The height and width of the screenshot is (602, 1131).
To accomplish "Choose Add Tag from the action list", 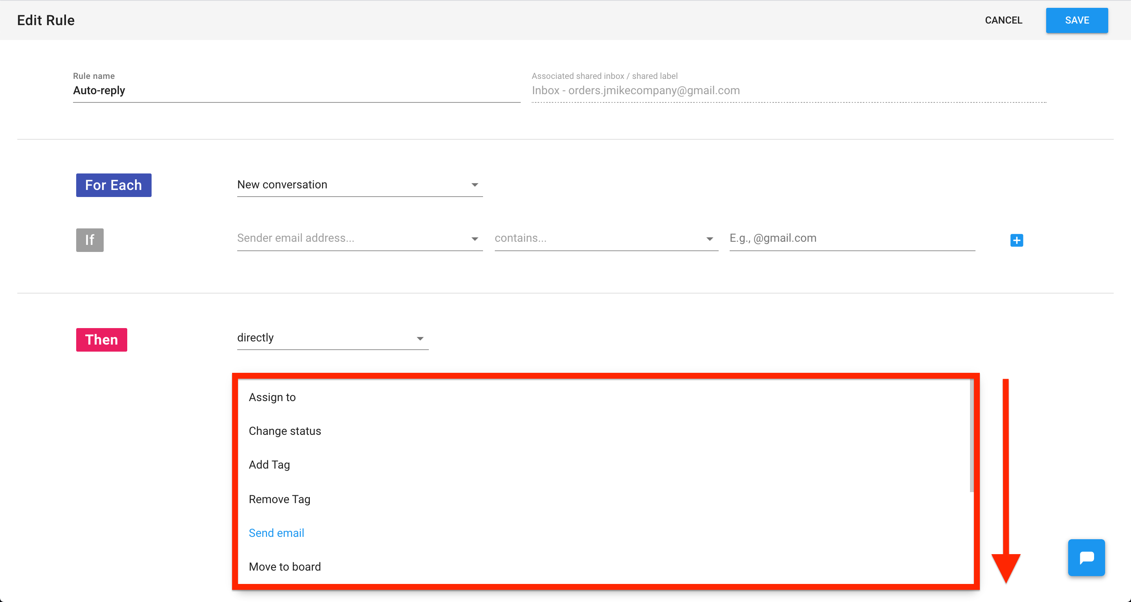I will (604, 465).
